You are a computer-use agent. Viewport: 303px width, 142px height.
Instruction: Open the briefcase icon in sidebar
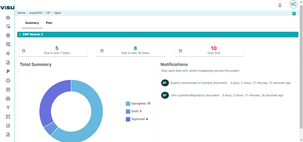[x=8, y=99]
